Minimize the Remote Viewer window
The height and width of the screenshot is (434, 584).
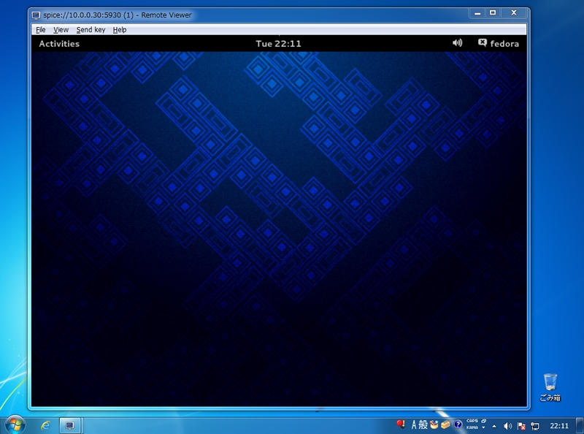[477, 13]
